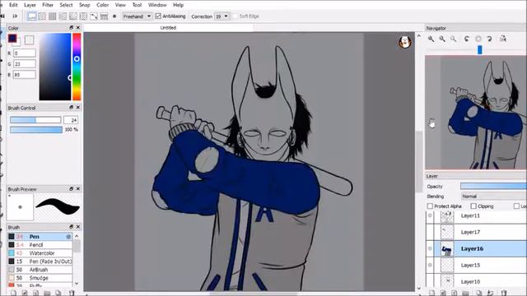Click the 3D perspective snap icon
The width and height of the screenshot is (527, 296).
[105, 16]
